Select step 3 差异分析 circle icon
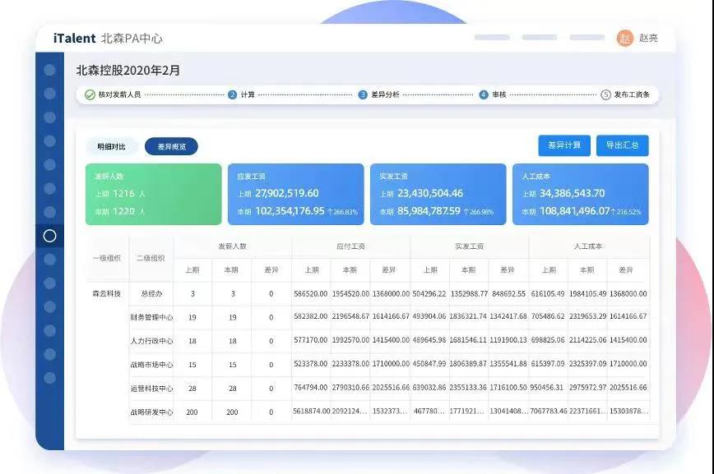 [x=363, y=94]
